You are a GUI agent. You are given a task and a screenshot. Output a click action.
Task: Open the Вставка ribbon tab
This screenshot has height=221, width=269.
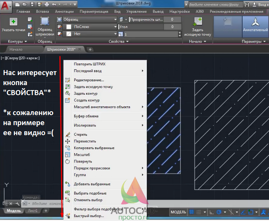42,12
